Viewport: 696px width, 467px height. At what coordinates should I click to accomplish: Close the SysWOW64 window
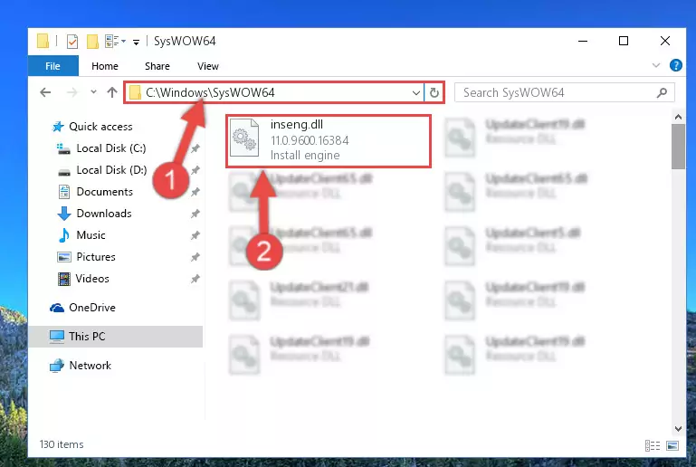tap(665, 42)
